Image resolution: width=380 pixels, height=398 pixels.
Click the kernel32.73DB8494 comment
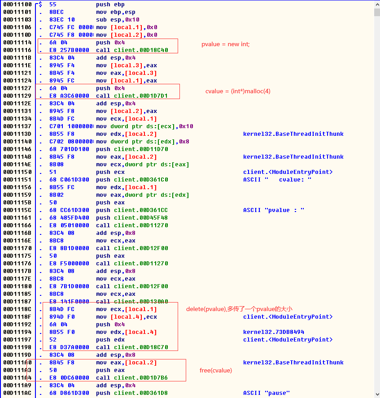pyautogui.click(x=274, y=332)
